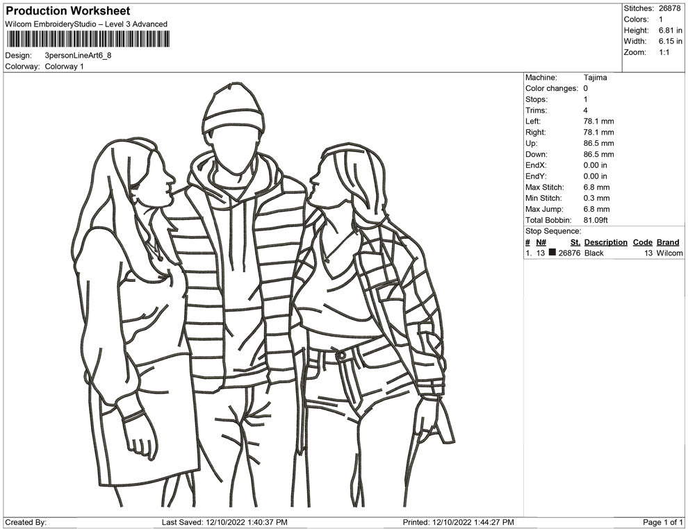688x529 pixels.
Task: Click the Total Bobbin 81.09ft value
Action: [596, 220]
